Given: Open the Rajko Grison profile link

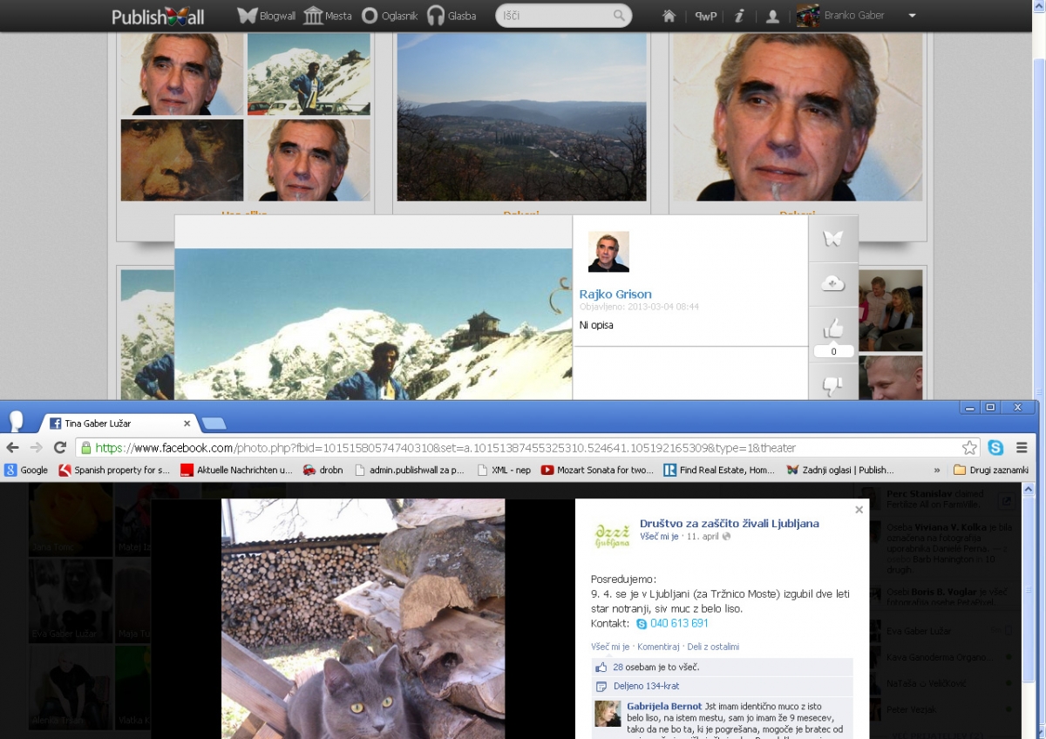Looking at the screenshot, I should coord(615,295).
